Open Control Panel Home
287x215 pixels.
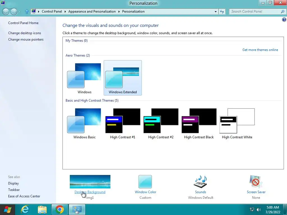[x=23, y=23]
